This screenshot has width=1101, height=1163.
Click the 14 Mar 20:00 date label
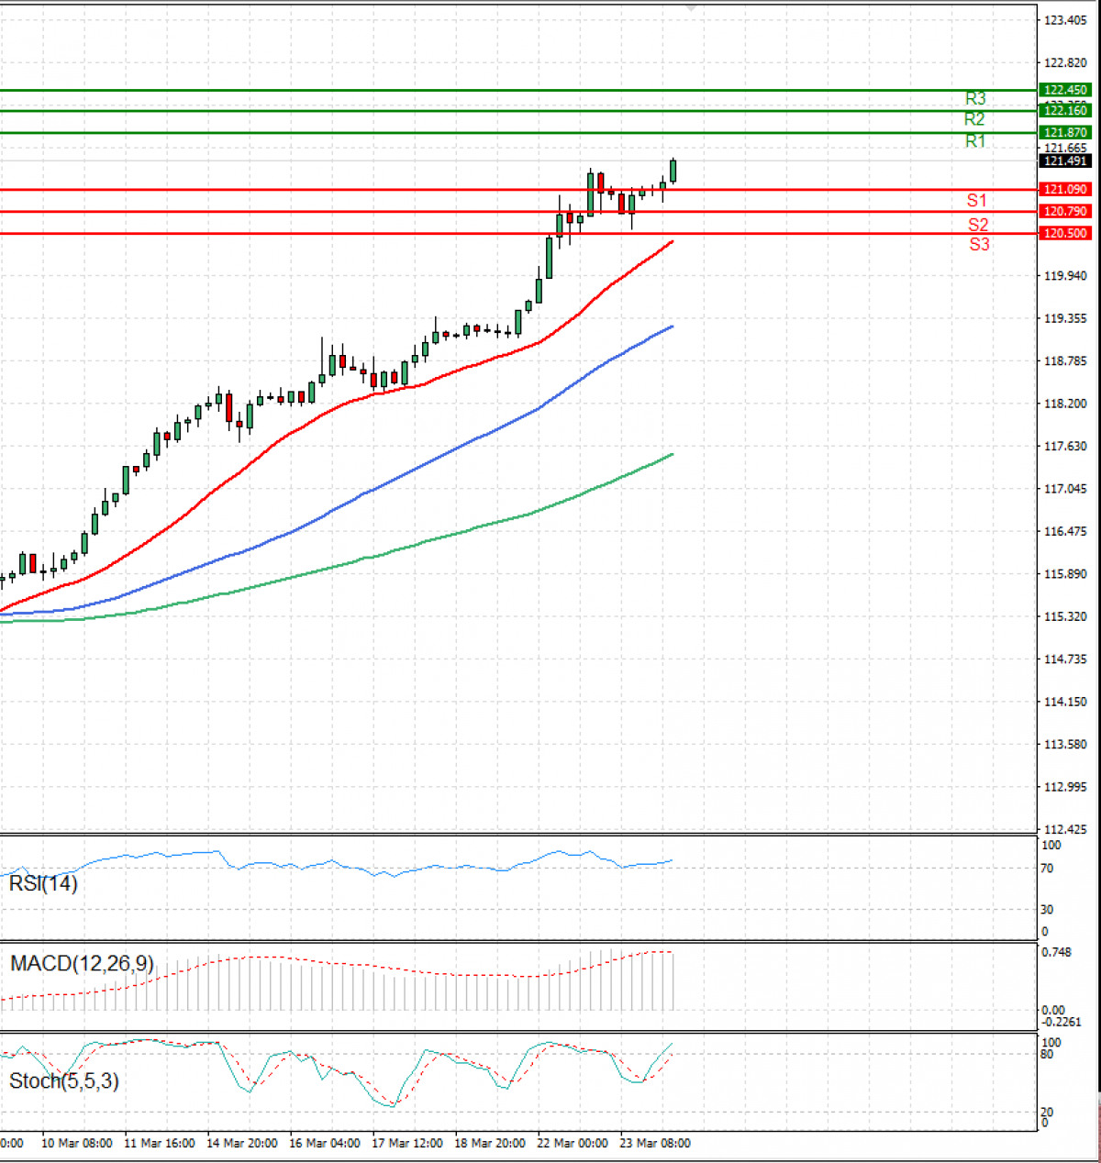(x=242, y=1143)
